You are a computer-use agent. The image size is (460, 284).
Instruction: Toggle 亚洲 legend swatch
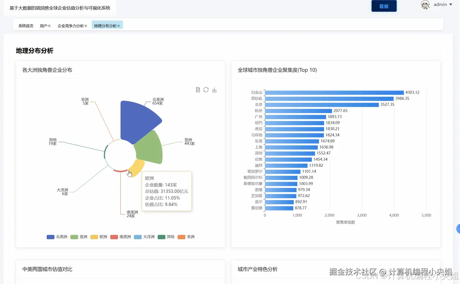74,237
